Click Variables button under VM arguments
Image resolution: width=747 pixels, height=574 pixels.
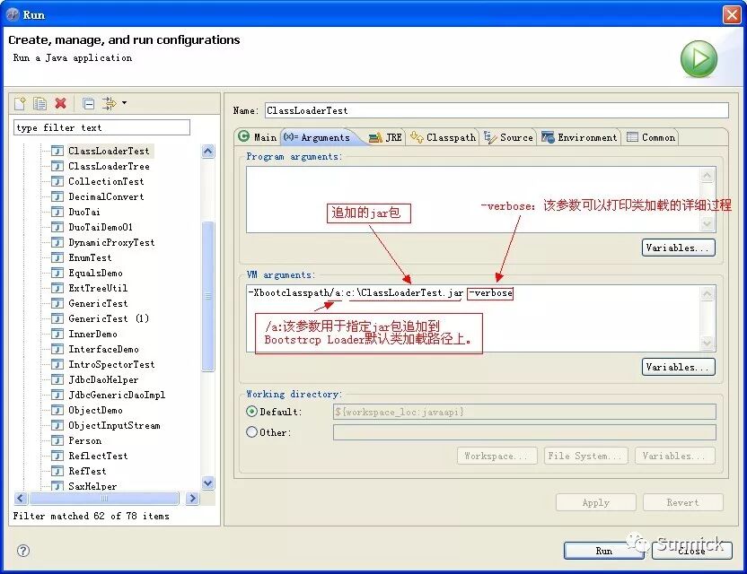(x=679, y=367)
